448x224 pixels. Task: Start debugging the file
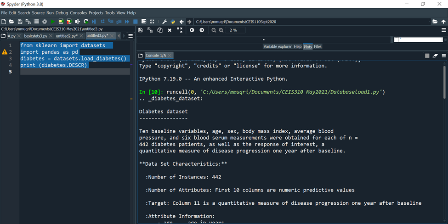(x=94, y=22)
